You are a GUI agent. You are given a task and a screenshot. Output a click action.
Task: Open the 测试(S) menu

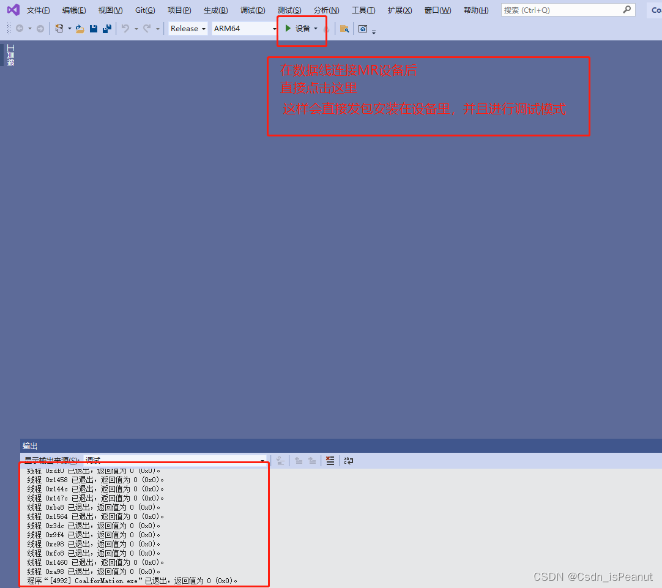coord(289,10)
